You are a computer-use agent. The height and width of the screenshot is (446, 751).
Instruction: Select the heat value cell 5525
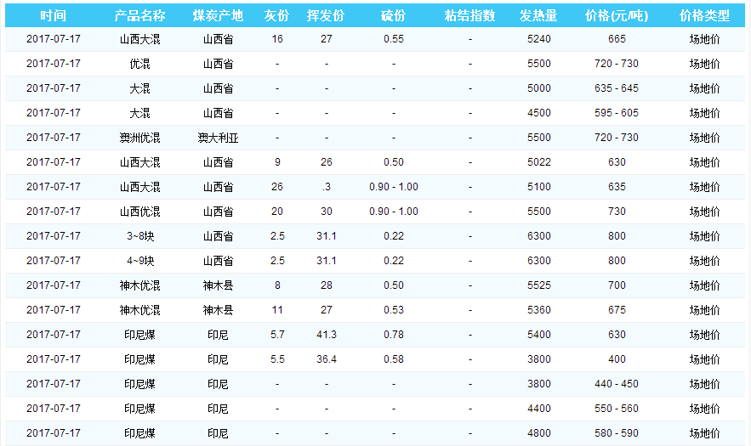(538, 285)
